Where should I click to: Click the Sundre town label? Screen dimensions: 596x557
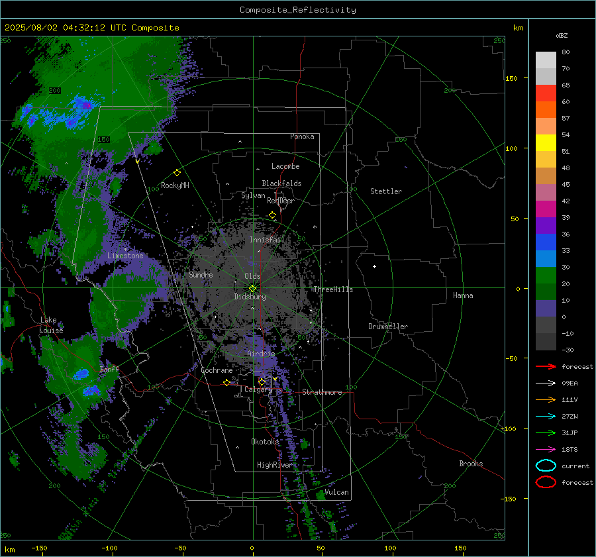pyautogui.click(x=201, y=274)
